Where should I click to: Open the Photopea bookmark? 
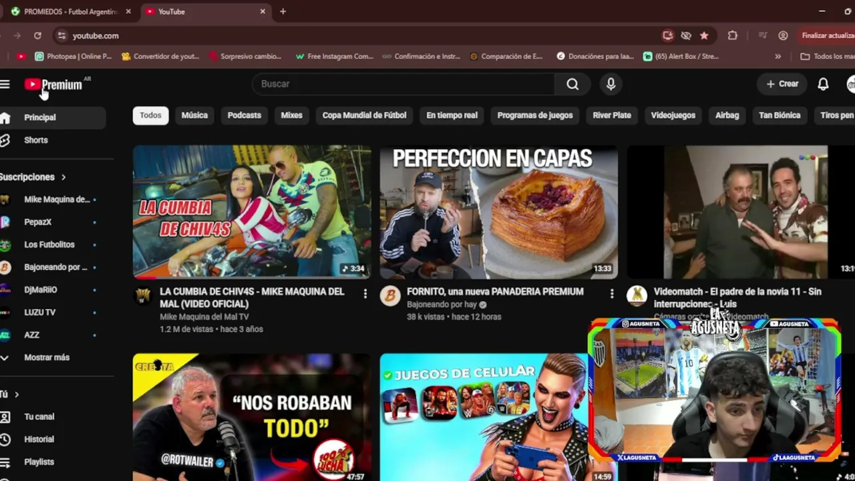pyautogui.click(x=73, y=57)
